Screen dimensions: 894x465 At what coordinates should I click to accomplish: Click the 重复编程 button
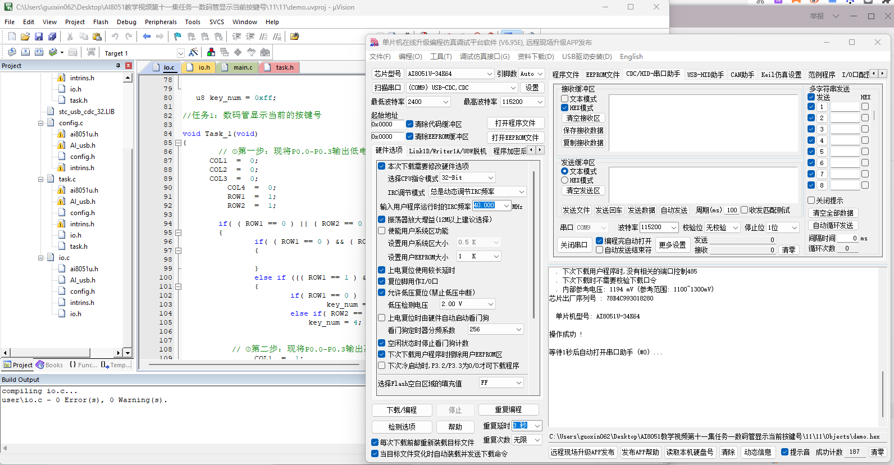pyautogui.click(x=508, y=410)
